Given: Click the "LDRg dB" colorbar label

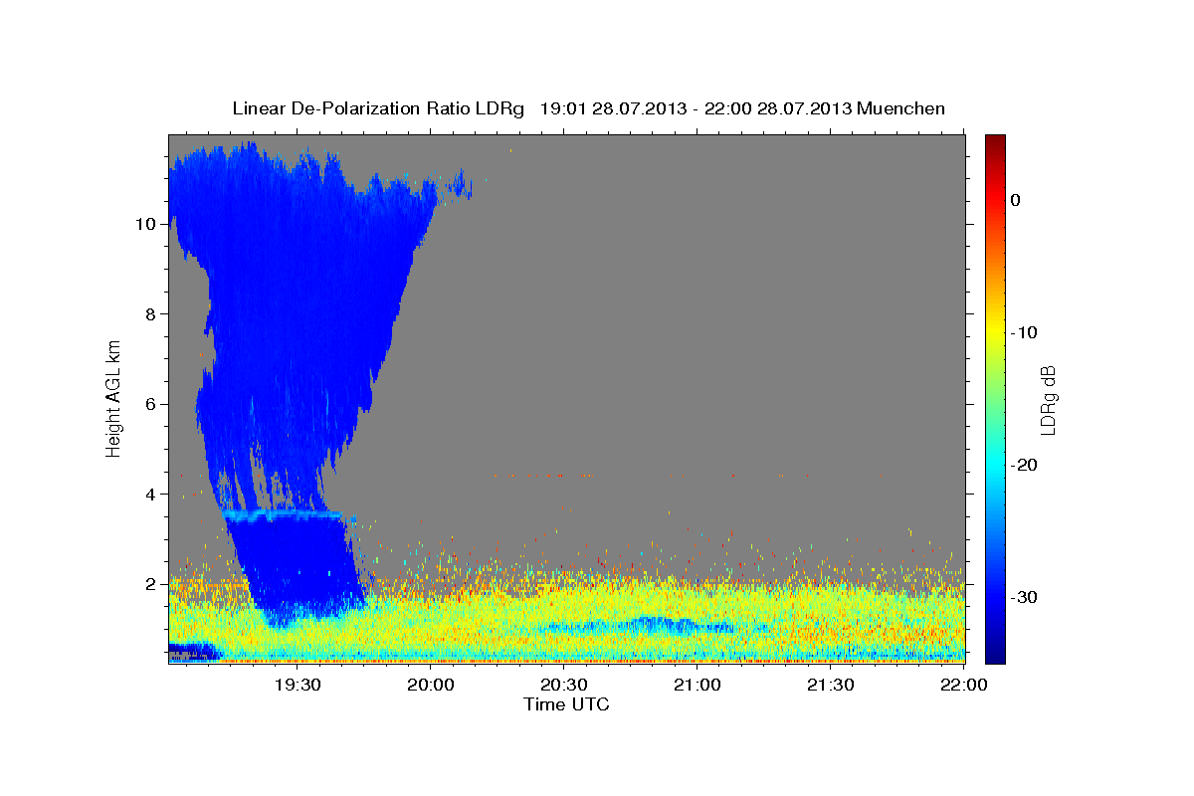Looking at the screenshot, I should pos(1048,399).
